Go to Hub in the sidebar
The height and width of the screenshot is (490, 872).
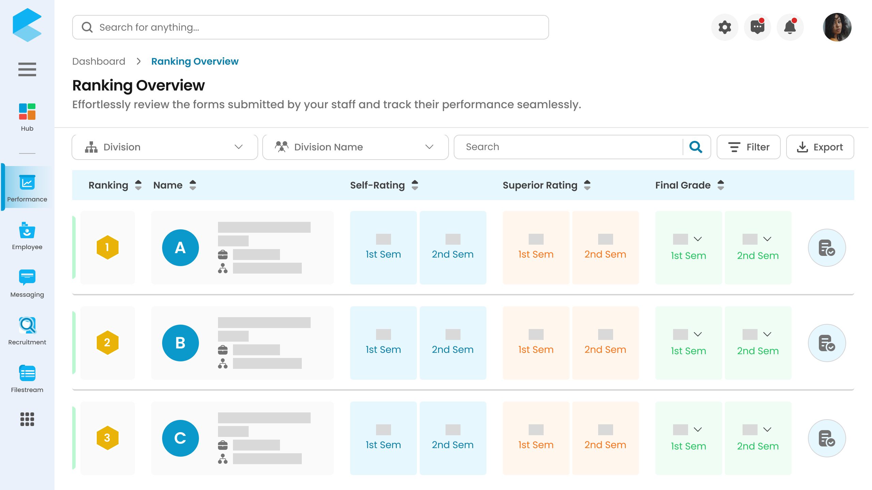click(x=27, y=117)
